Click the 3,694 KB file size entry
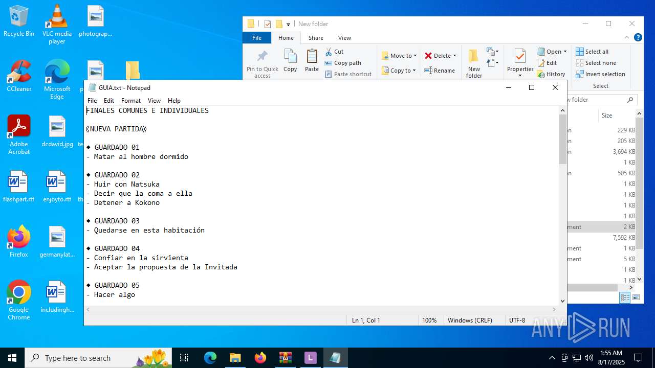This screenshot has height=368, width=655. point(624,152)
